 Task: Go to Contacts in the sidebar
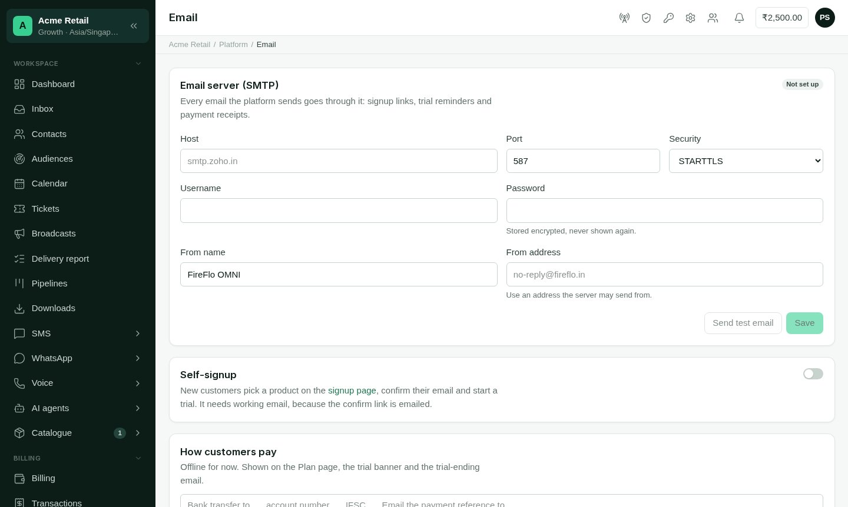pyautogui.click(x=78, y=134)
